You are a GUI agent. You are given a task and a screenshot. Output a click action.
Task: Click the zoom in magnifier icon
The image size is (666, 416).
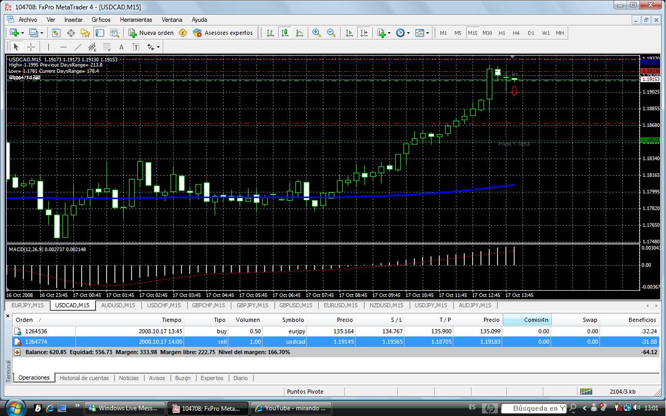click(x=316, y=33)
